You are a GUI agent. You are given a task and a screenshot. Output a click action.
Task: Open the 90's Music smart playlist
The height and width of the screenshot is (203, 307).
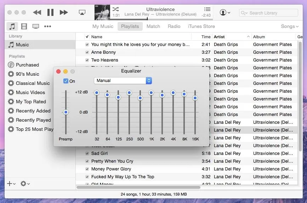[x=23, y=74]
